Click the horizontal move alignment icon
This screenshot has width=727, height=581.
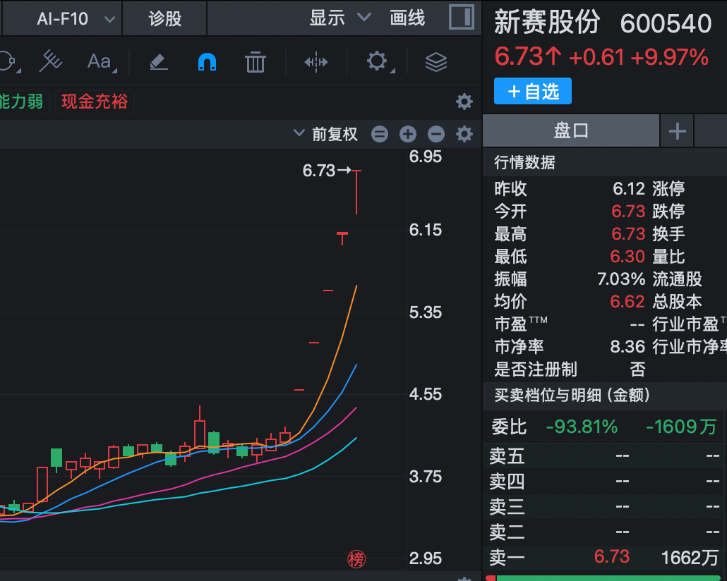click(x=316, y=61)
